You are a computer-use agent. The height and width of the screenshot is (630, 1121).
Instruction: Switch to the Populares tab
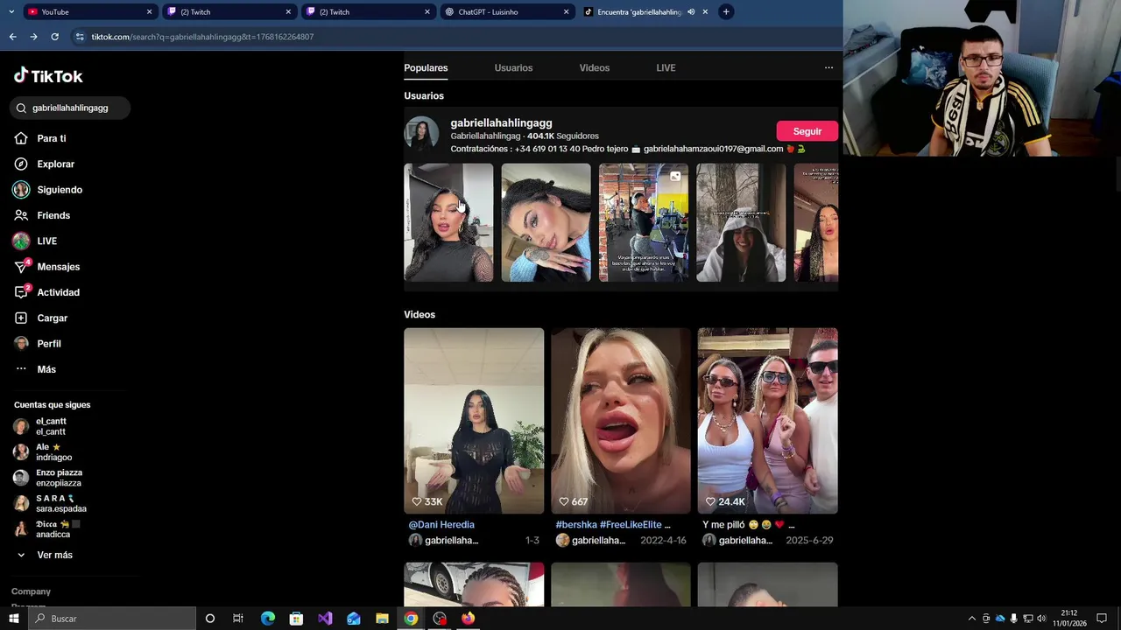click(x=426, y=67)
